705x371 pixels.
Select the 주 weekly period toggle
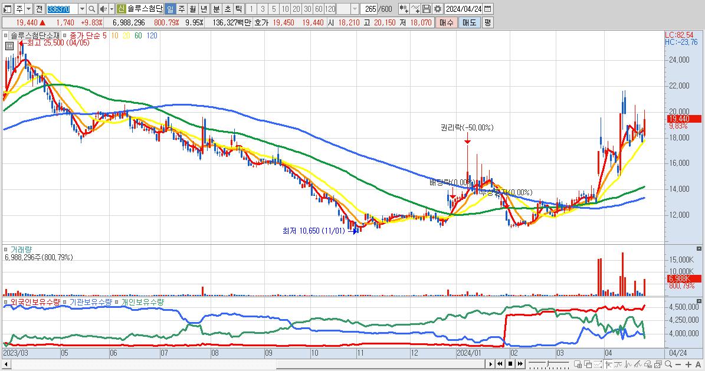182,8
